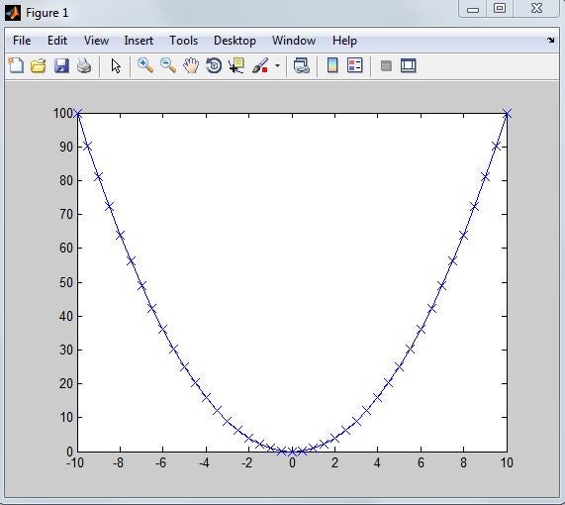Open a file with folder icon
This screenshot has width=565, height=505.
[39, 66]
